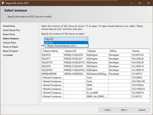Click version 15.0.4073.23 cell

140,55
